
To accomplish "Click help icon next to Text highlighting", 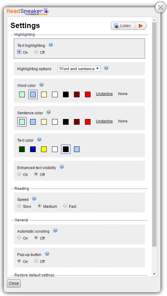I will coord(51,45).
